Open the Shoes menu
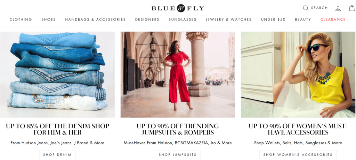 pyautogui.click(x=49, y=19)
